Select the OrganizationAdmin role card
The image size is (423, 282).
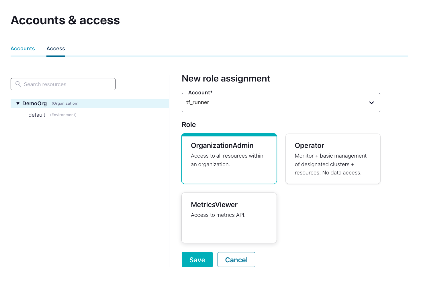229,158
